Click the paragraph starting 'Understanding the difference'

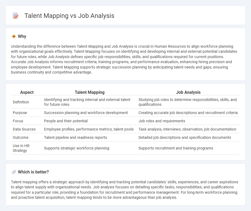[124, 59]
